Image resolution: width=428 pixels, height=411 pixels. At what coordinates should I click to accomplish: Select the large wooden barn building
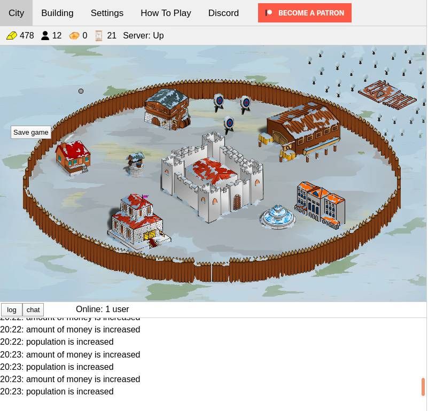pyautogui.click(x=300, y=131)
